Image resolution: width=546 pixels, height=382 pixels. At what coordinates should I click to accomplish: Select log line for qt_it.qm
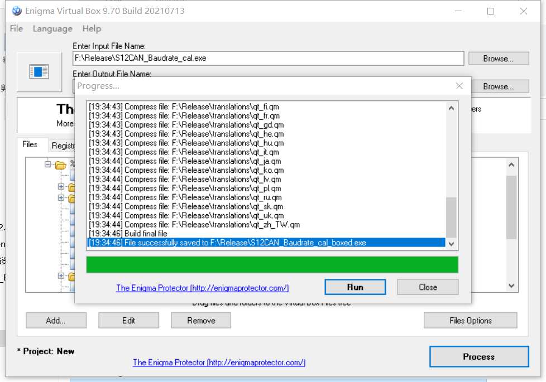pyautogui.click(x=266, y=152)
